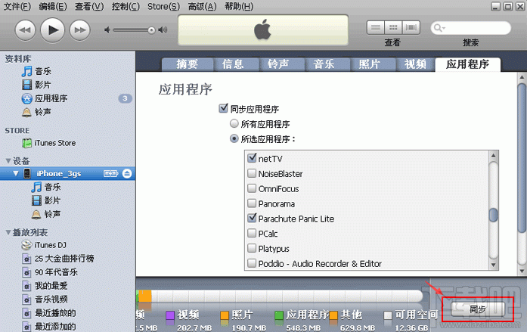Screen dimensions: 527x332
Task: Click app list scrollbar up arrow
Action: pos(493,155)
